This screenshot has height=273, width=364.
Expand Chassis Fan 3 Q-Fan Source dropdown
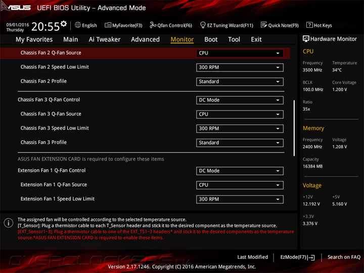tap(240, 114)
